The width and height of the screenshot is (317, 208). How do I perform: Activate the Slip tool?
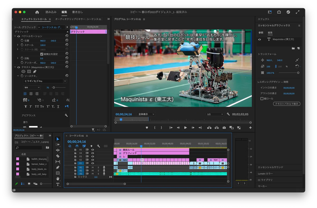(58, 162)
